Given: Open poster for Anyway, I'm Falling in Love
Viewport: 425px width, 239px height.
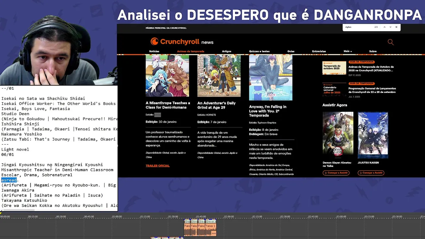Looking at the screenshot, I should click(271, 78).
